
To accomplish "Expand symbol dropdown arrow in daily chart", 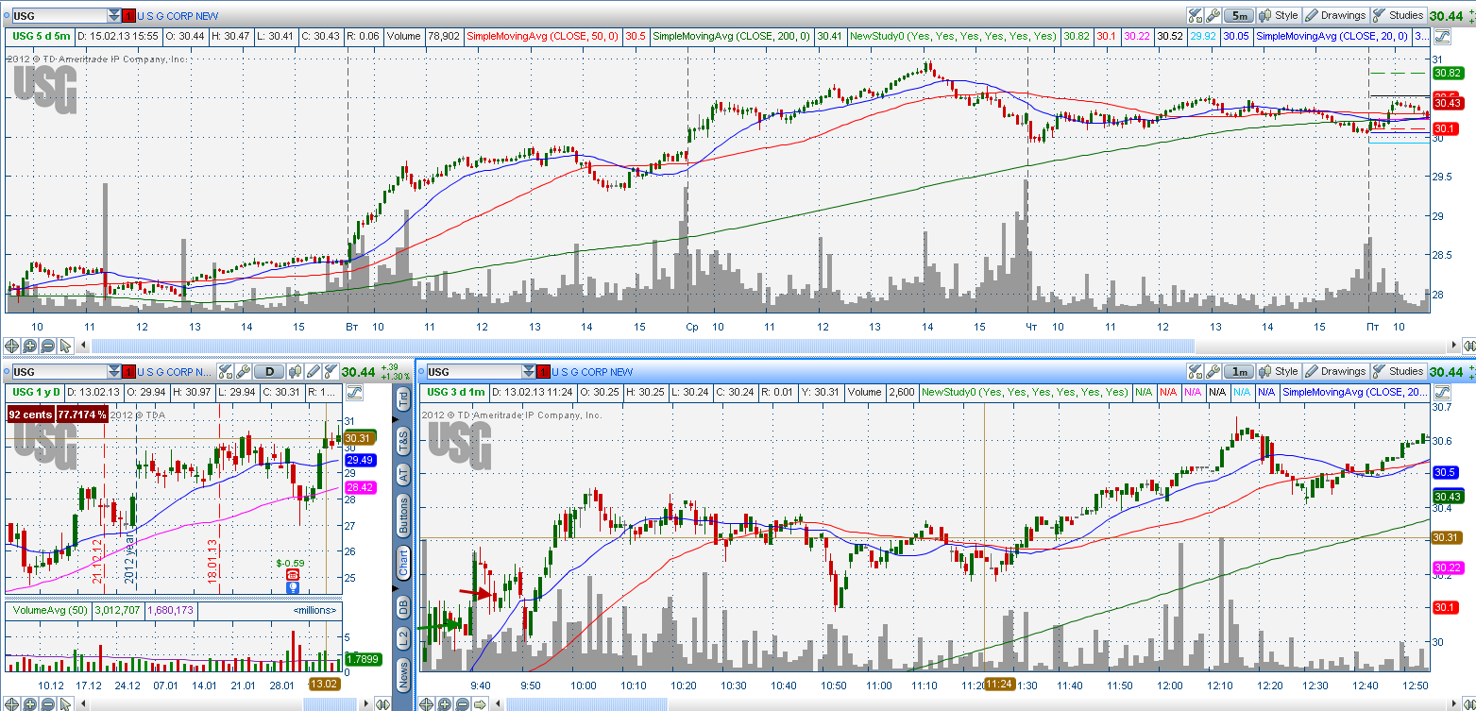I will [114, 372].
